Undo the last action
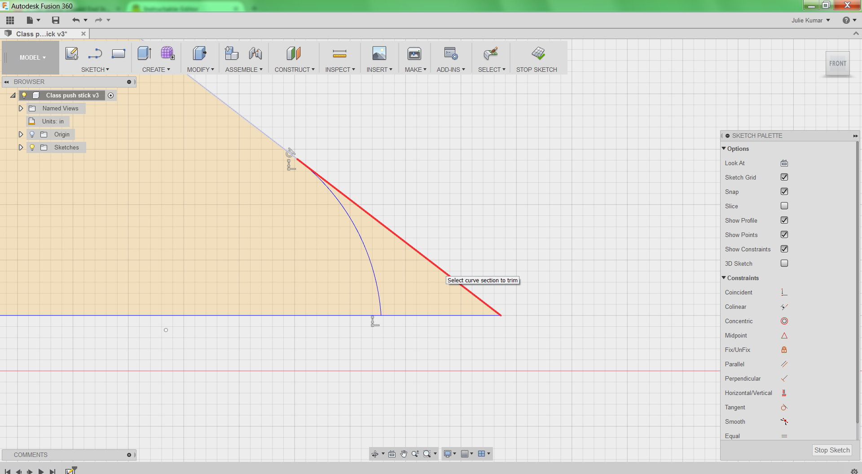The image size is (862, 474). pyautogui.click(x=76, y=20)
